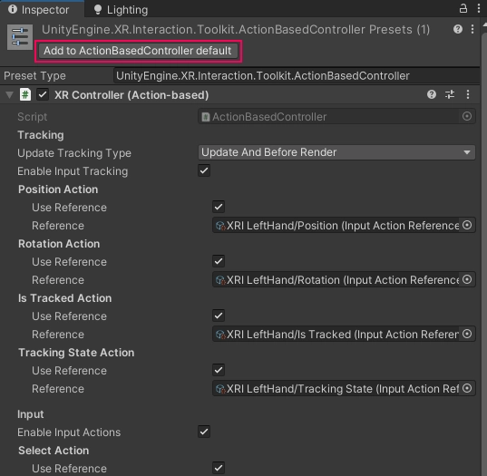Image resolution: width=487 pixels, height=476 pixels.
Task: Open object picker for Rotation Action reference
Action: (467, 279)
